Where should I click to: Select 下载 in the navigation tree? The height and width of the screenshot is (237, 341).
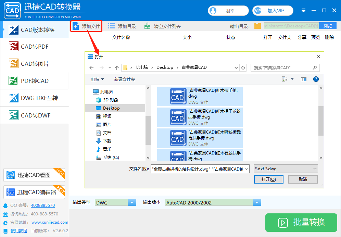(x=104, y=141)
